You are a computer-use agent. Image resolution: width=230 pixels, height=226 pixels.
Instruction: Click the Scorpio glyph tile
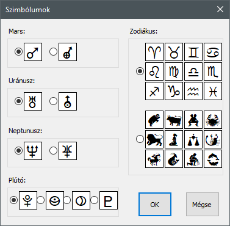pyautogui.click(x=213, y=71)
